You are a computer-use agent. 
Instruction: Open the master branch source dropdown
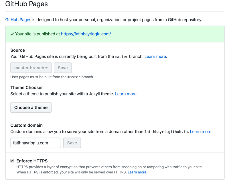click(x=31, y=68)
